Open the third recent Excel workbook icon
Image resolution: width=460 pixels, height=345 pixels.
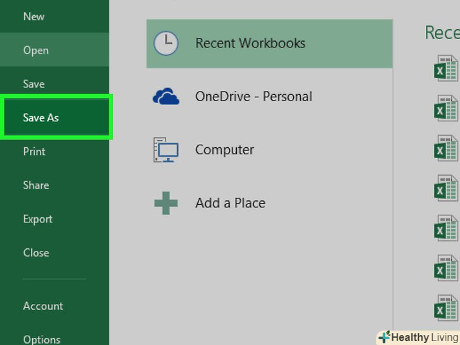click(446, 148)
